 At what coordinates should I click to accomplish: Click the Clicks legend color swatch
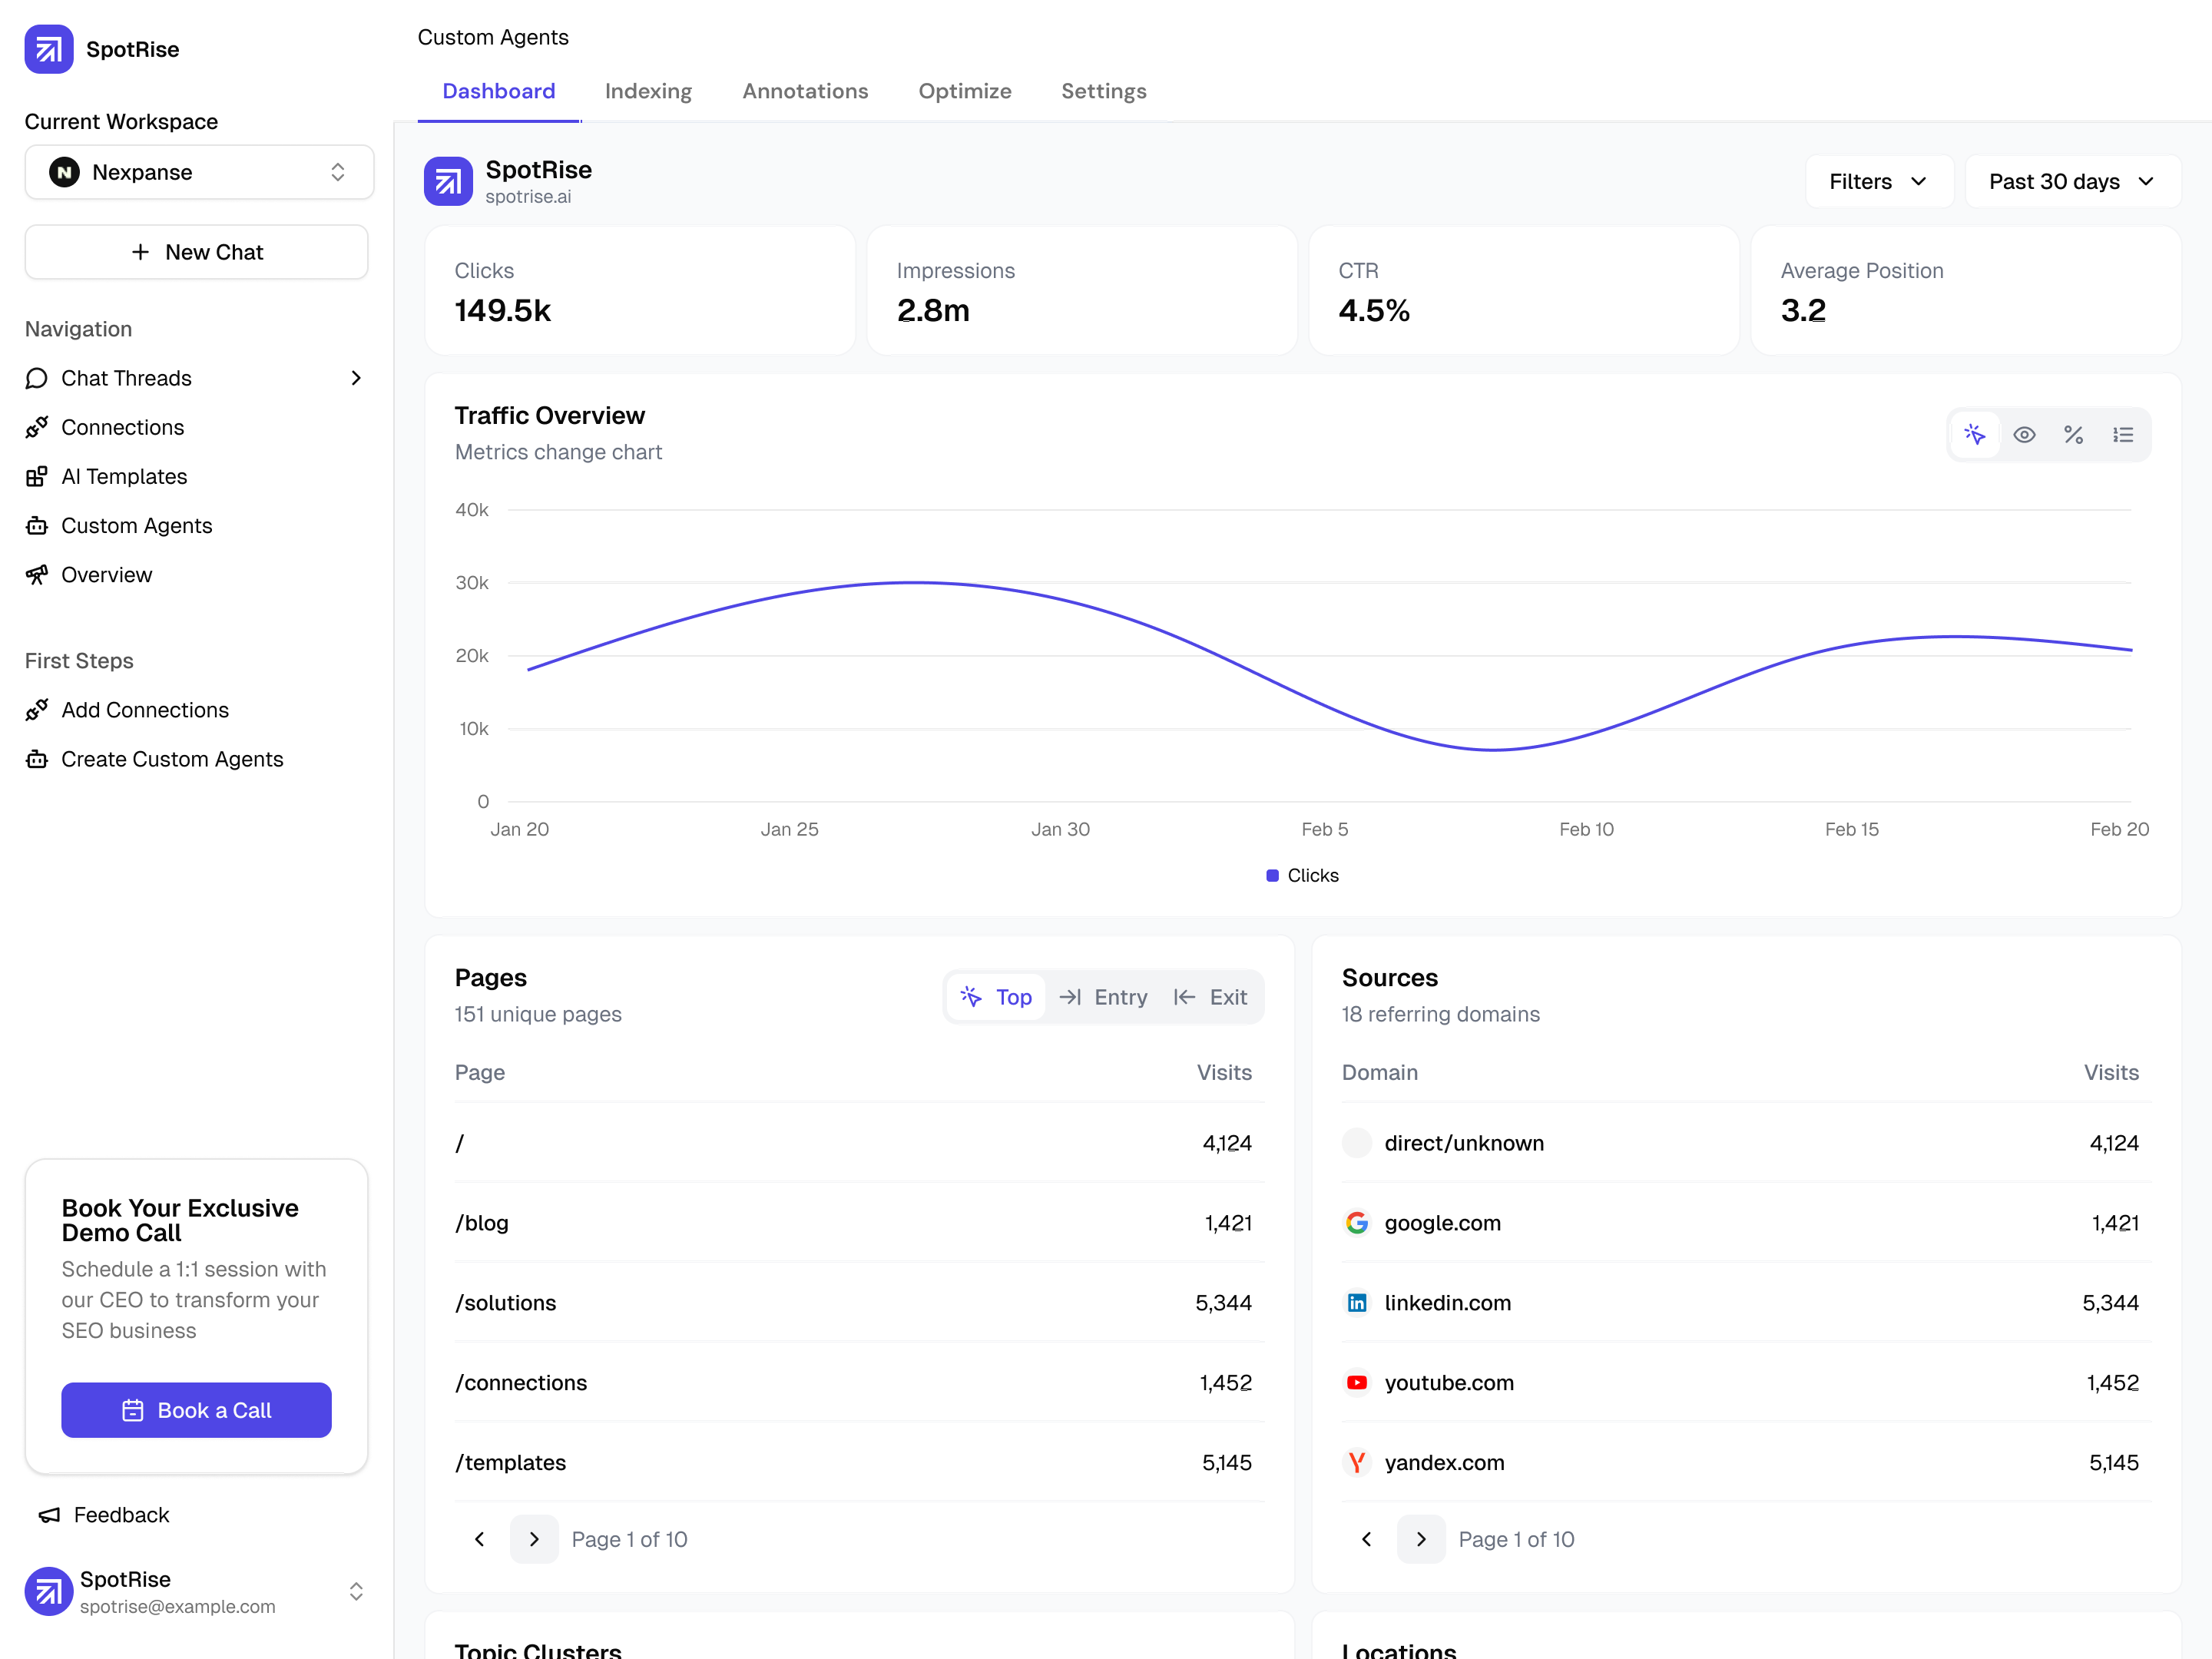[1272, 876]
